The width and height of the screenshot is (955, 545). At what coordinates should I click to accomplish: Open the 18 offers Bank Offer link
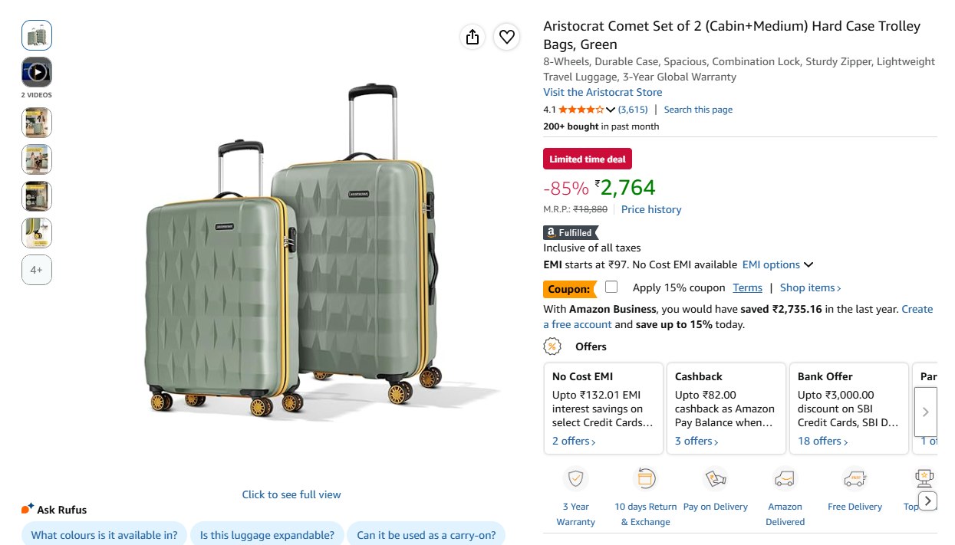(x=823, y=441)
